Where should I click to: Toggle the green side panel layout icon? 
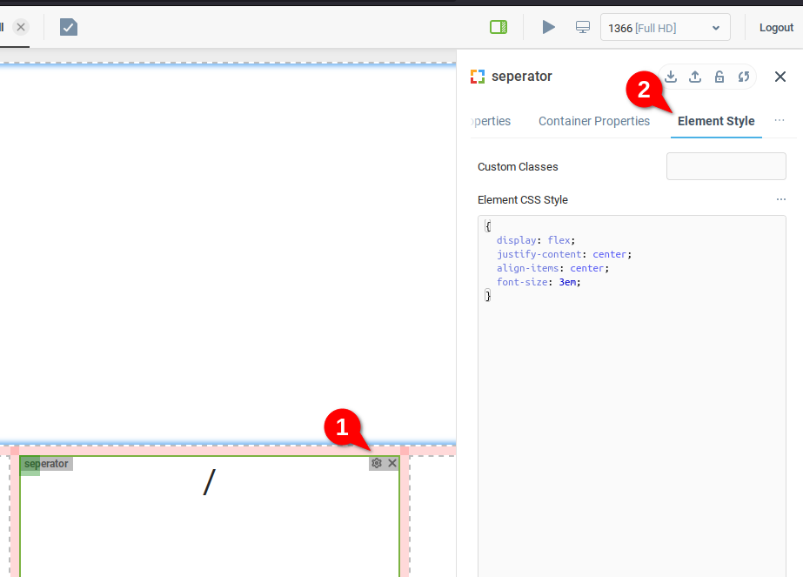(x=499, y=27)
